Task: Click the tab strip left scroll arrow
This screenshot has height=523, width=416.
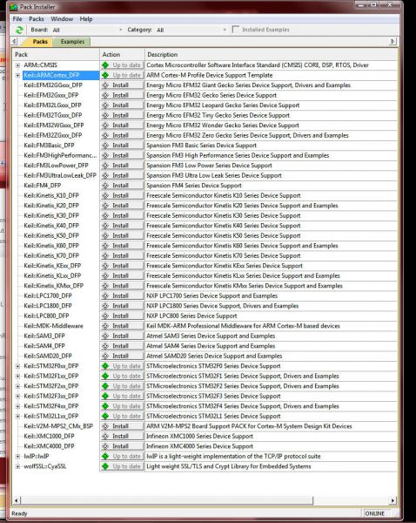Action: (x=14, y=41)
